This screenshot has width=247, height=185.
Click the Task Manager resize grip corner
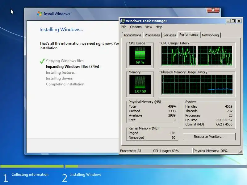pyautogui.click(x=240, y=152)
